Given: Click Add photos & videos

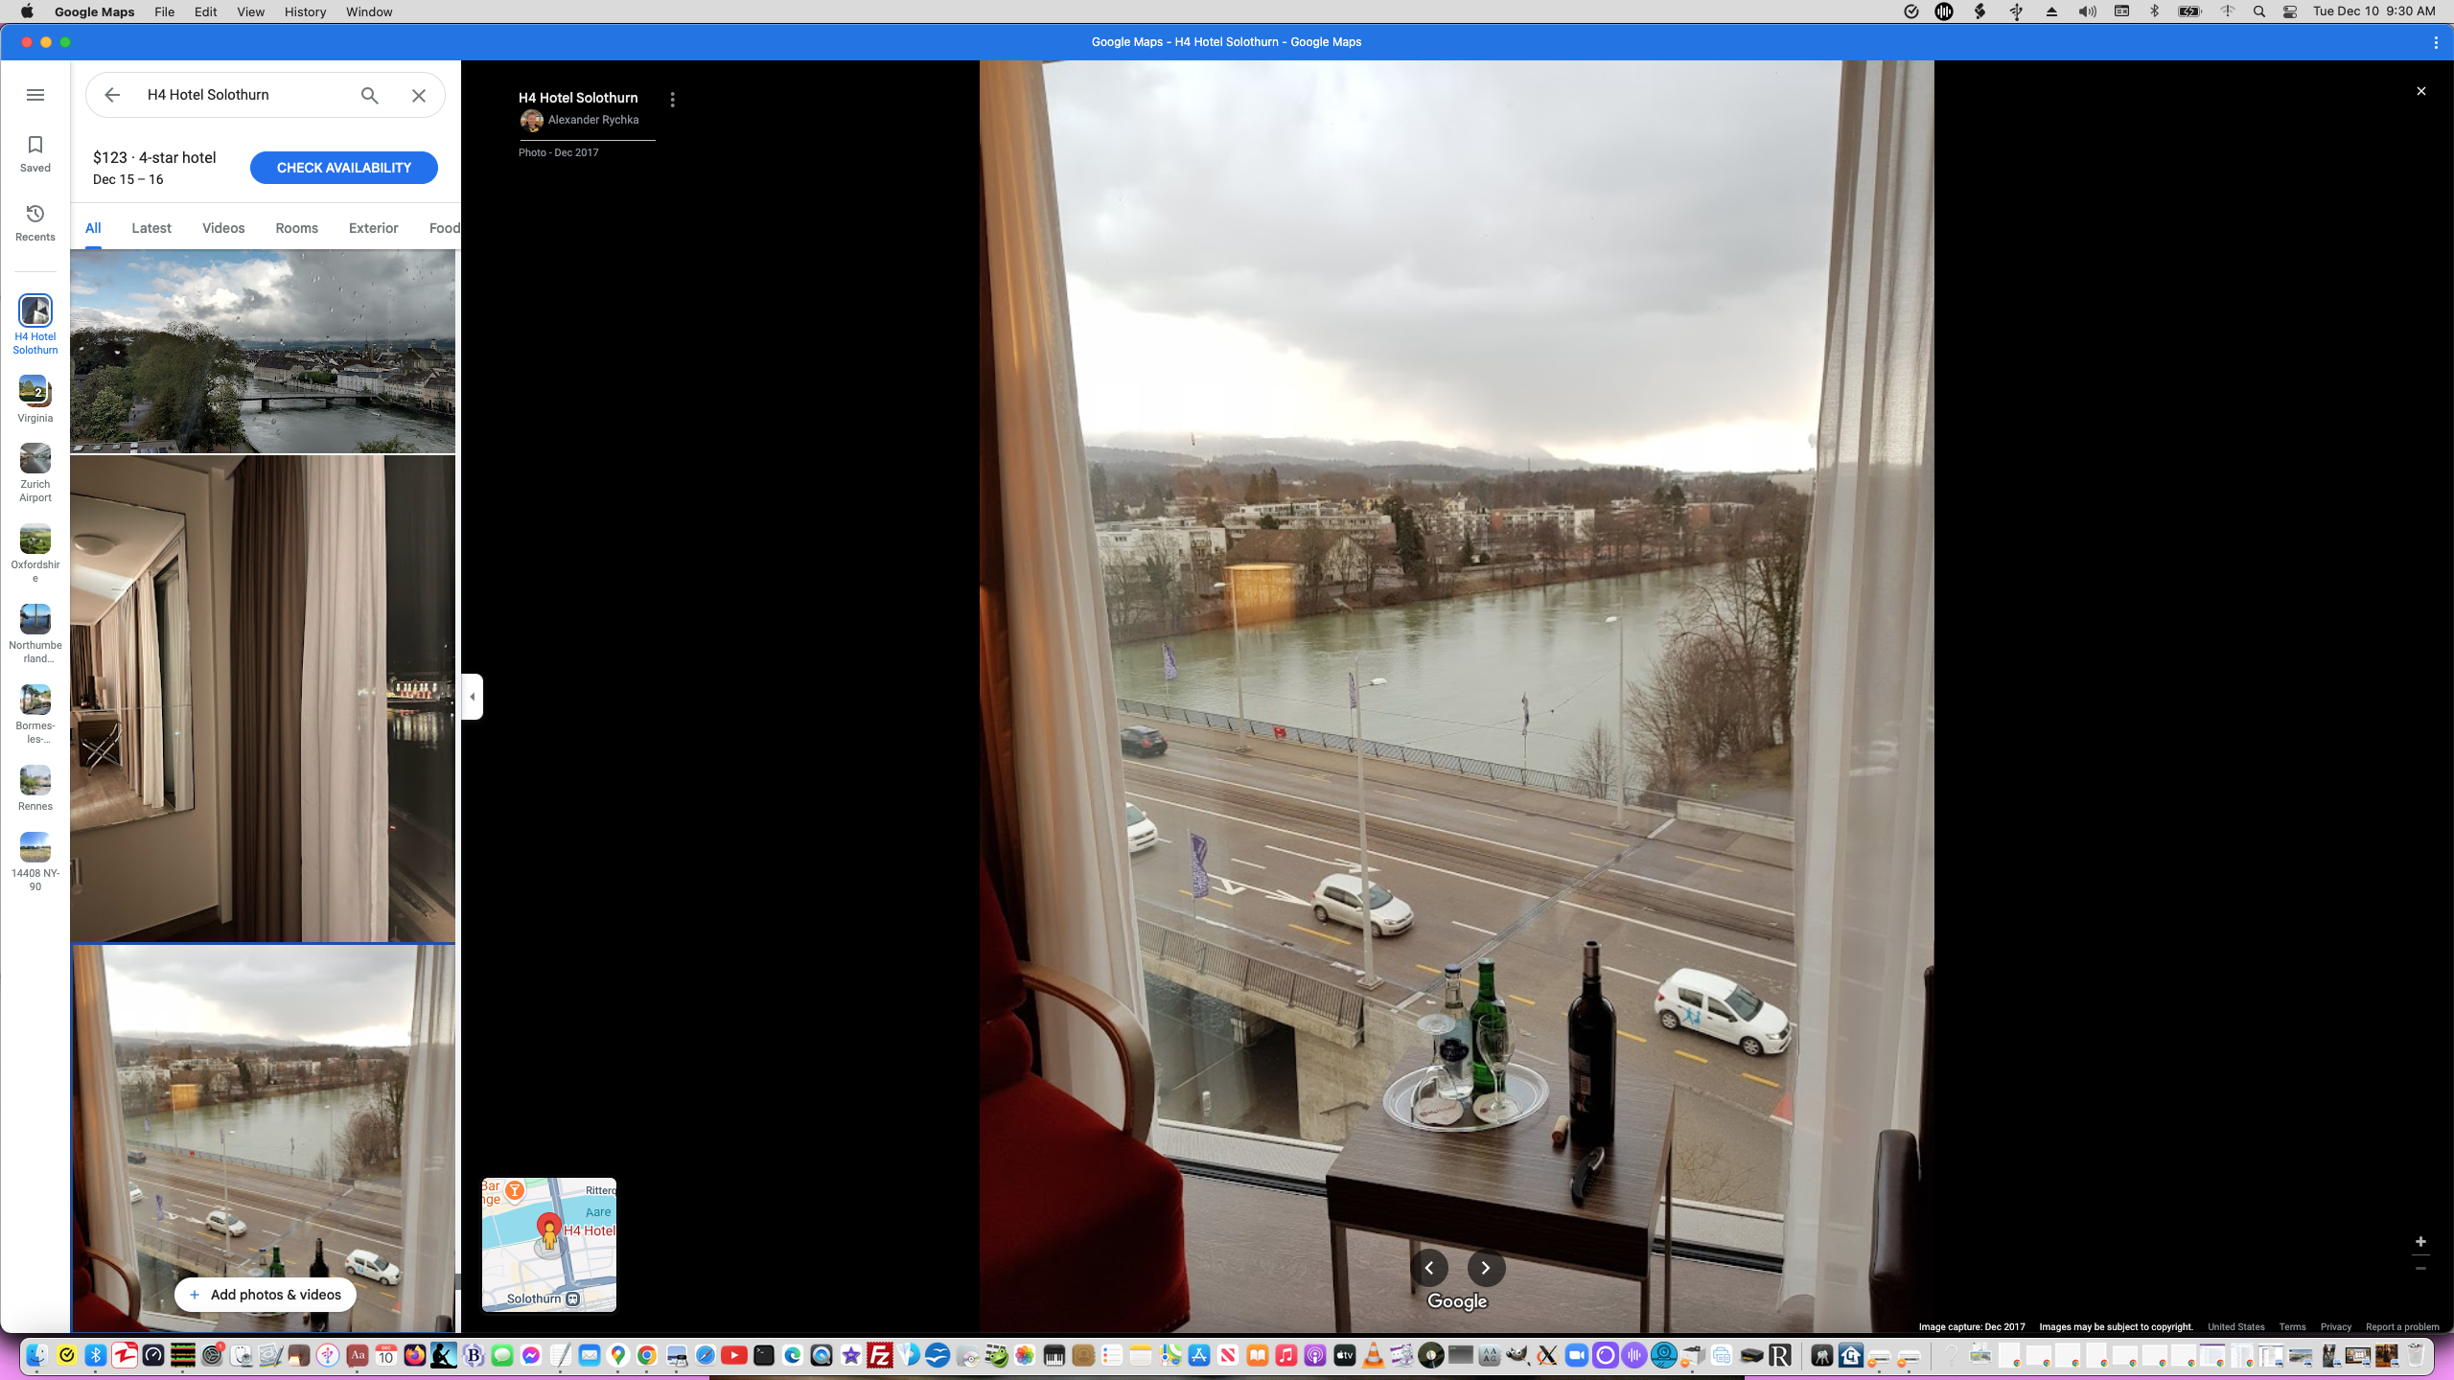Looking at the screenshot, I should (x=266, y=1295).
